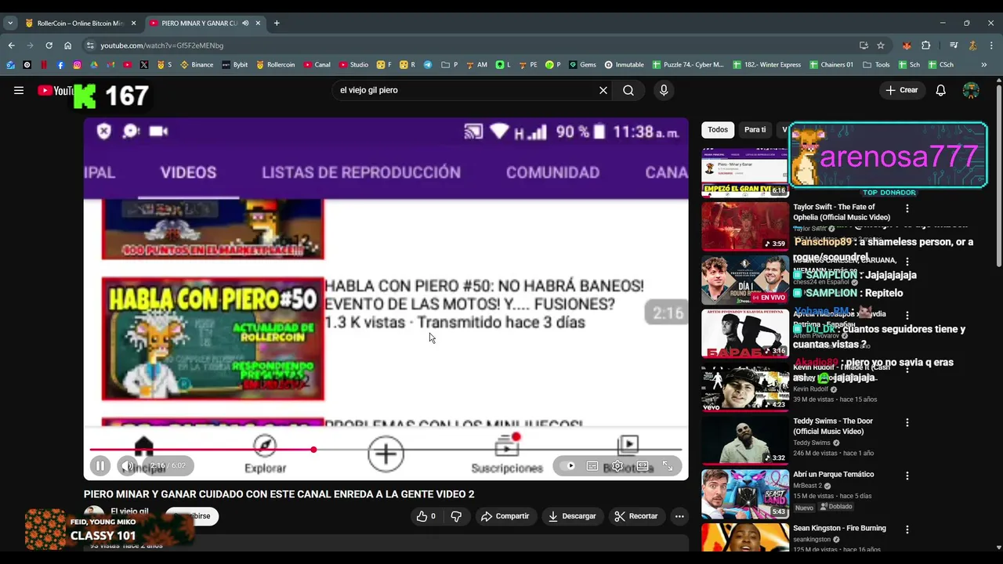This screenshot has width=1003, height=564.
Task: Switch to the RollerCoin browser tab
Action: (x=81, y=23)
